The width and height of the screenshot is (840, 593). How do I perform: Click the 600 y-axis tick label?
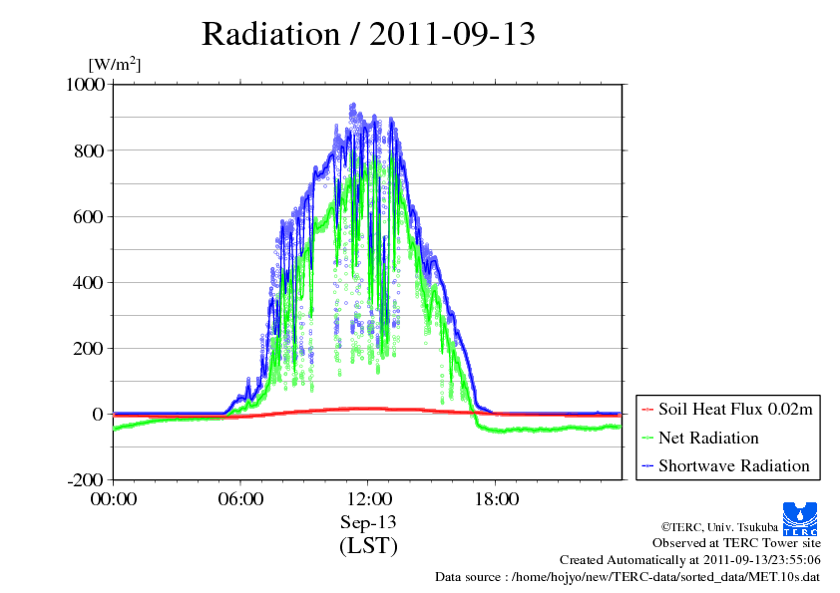pyautogui.click(x=91, y=216)
